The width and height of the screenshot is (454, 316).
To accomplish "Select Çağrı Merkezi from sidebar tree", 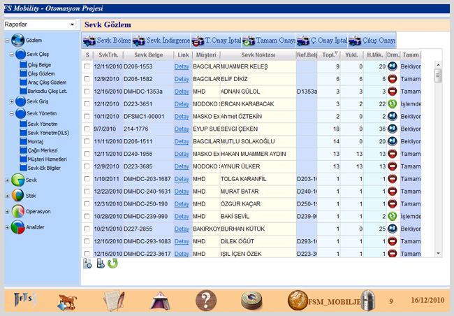I will (x=43, y=150).
